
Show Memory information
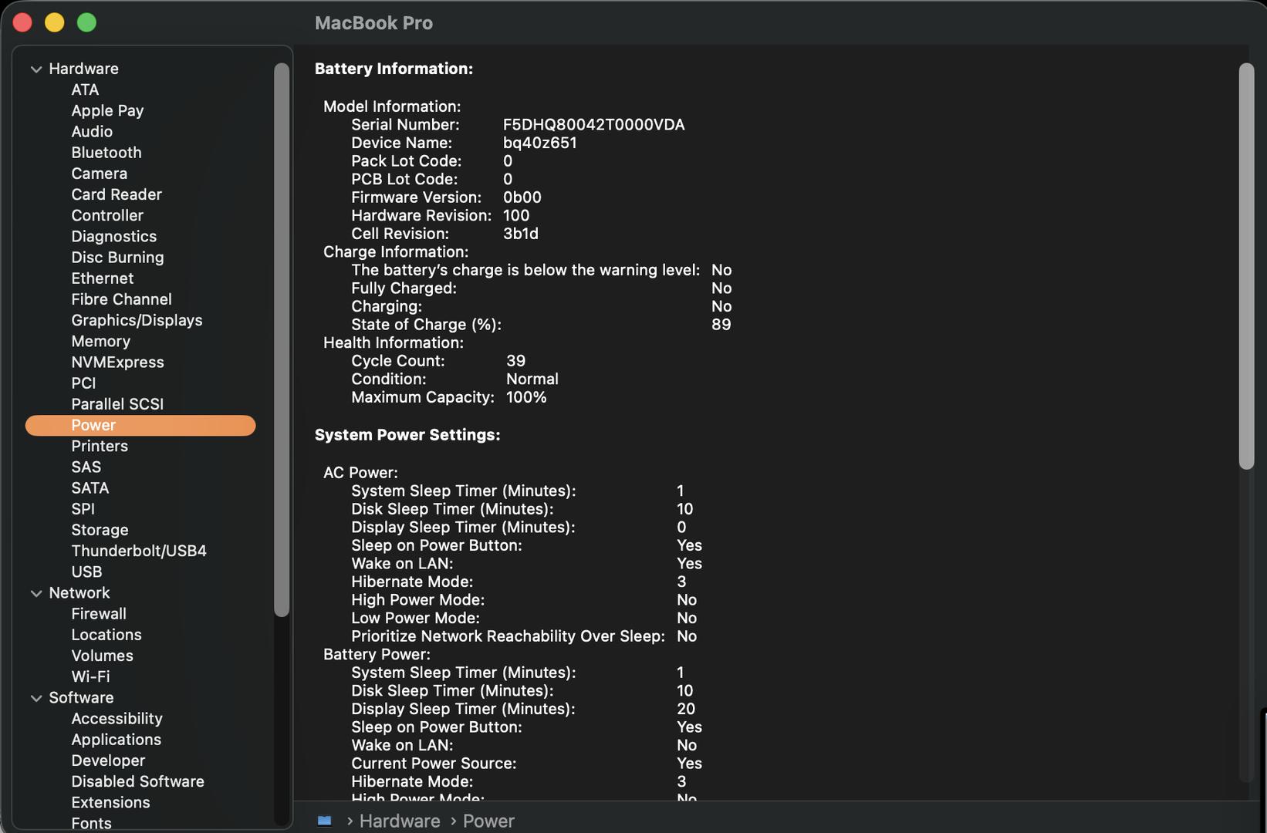pos(100,341)
